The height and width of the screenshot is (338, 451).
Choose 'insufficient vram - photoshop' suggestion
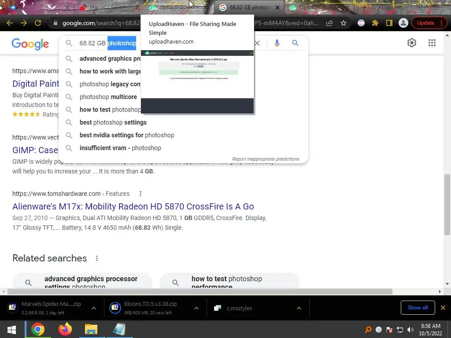coord(120,148)
